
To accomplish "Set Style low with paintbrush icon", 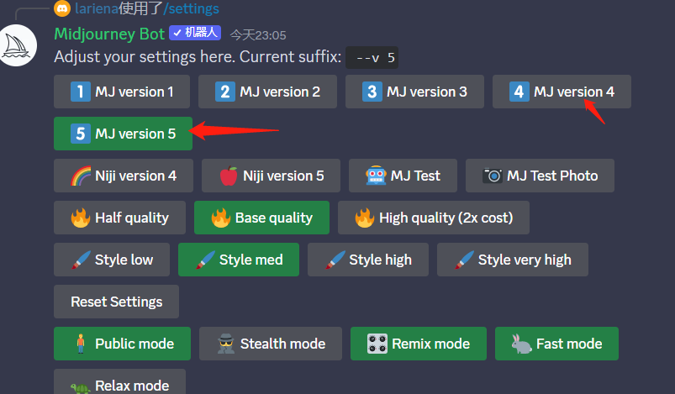I will click(112, 260).
